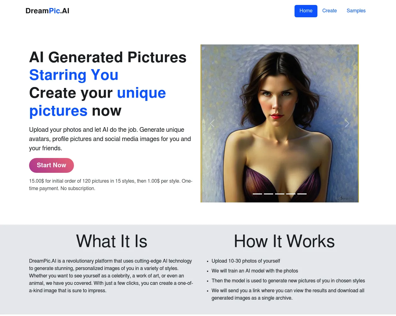Viewport: 396px width, 316px height.
Task: Advance carousel with the right chevron
Action: 347,123
